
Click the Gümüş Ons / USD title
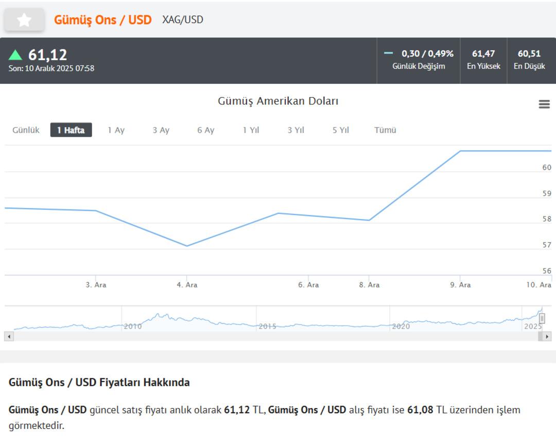(x=102, y=20)
